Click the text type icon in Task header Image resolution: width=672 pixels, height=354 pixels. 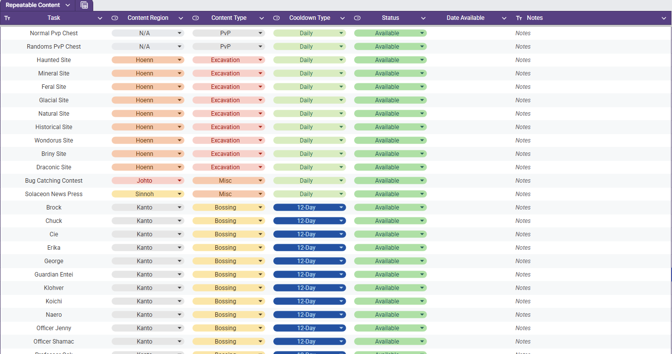[x=7, y=18]
